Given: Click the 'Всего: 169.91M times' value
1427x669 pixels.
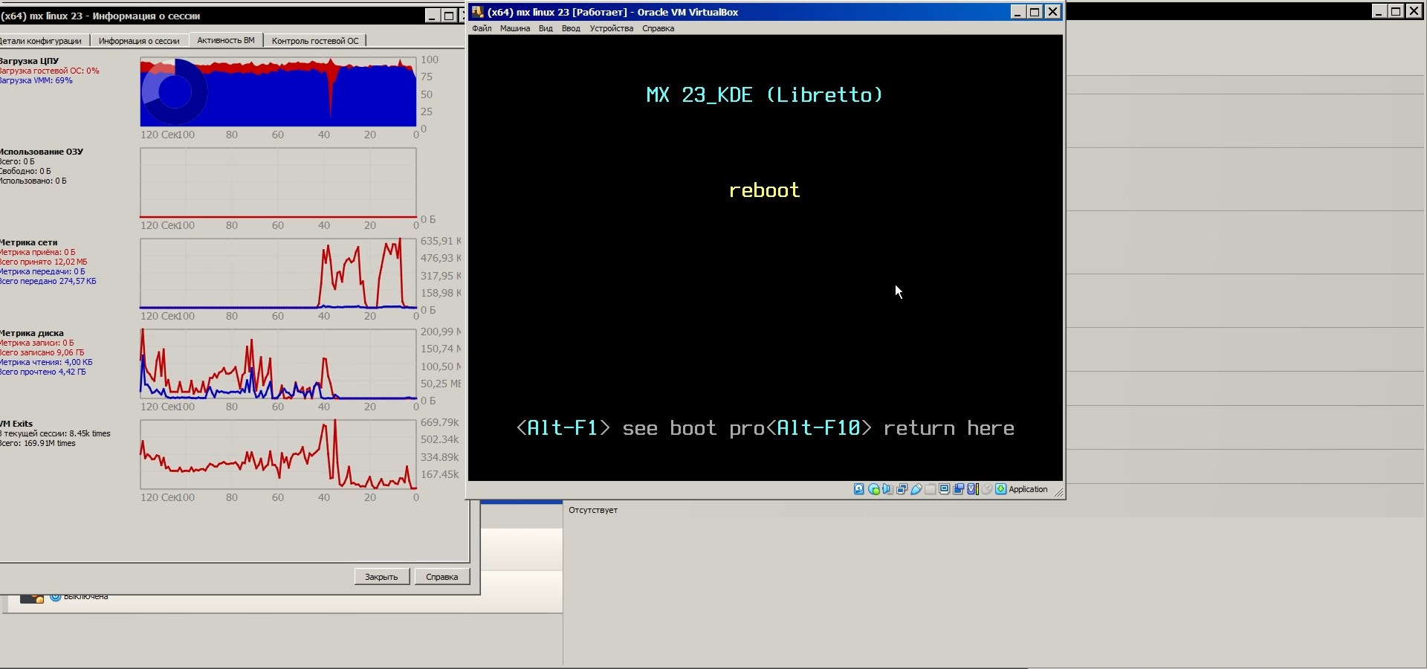Looking at the screenshot, I should point(38,443).
